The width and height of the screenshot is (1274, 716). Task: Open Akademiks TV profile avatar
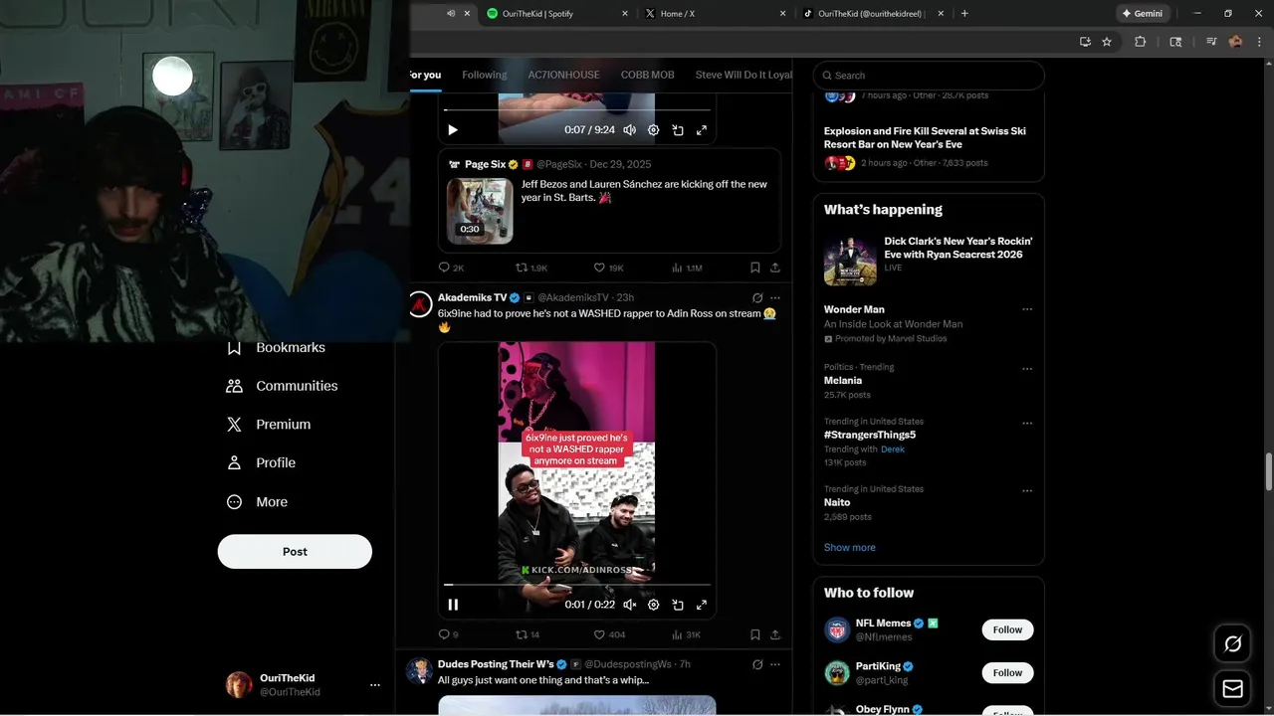[x=420, y=304]
